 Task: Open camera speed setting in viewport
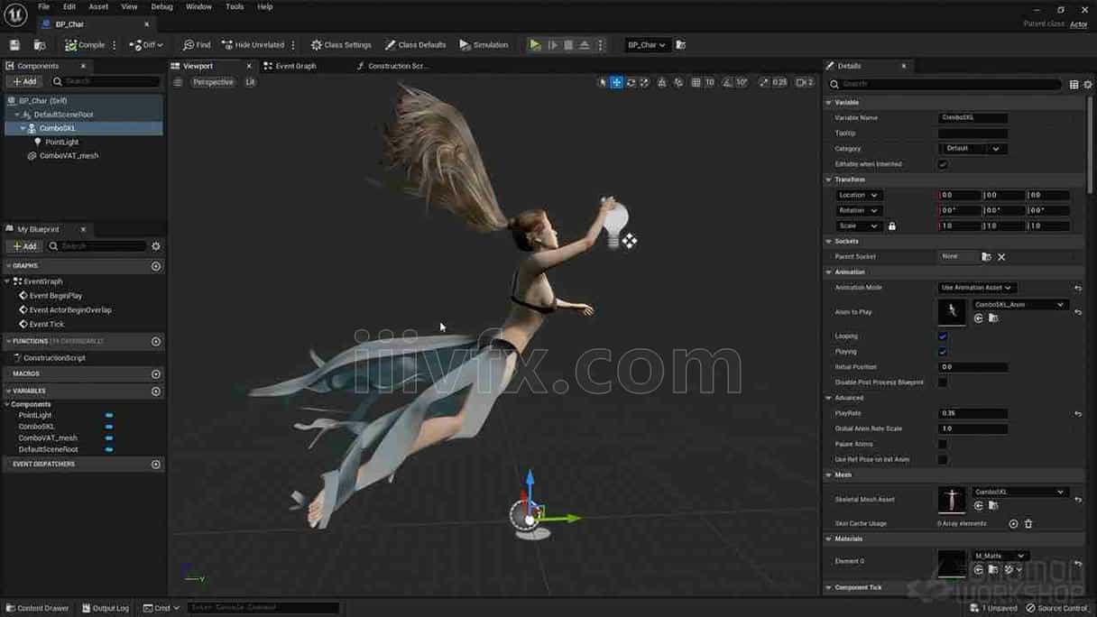click(805, 82)
